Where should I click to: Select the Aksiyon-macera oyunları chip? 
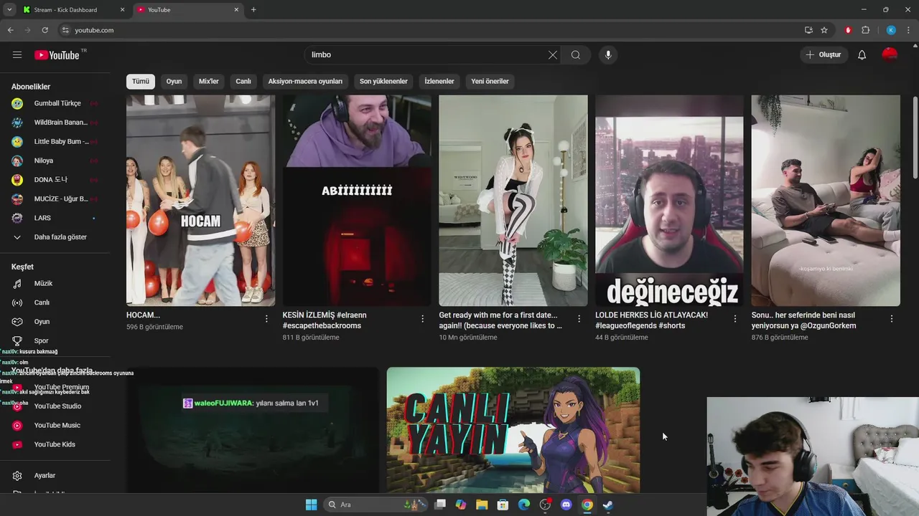(x=305, y=81)
